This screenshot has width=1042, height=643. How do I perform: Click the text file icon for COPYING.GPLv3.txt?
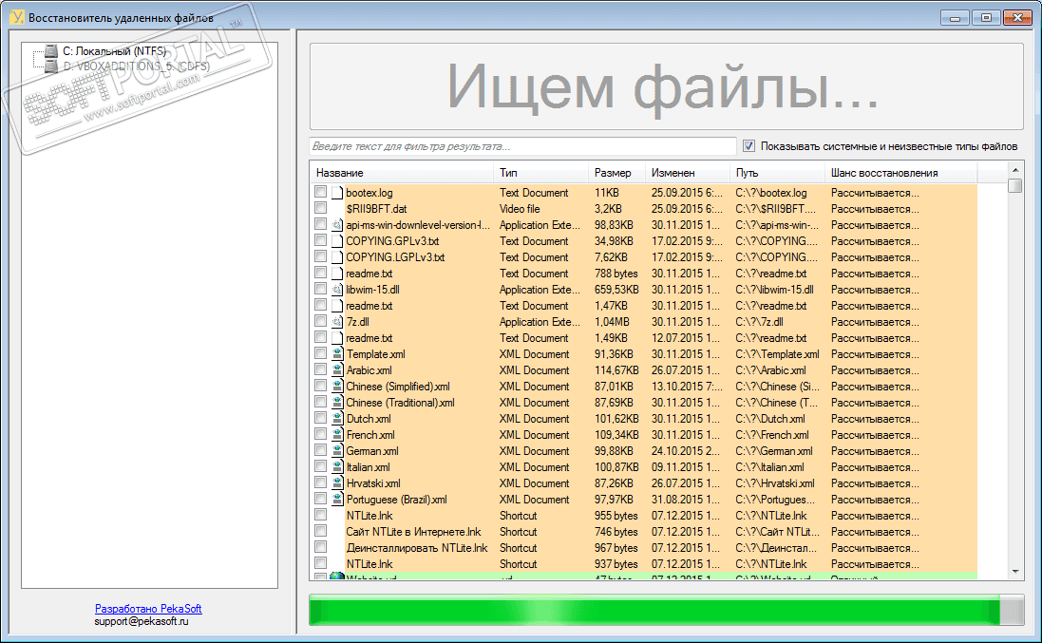pos(337,241)
